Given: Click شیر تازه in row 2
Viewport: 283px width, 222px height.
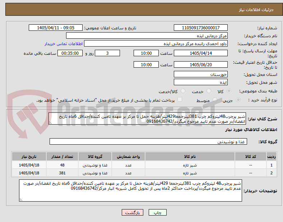Looking at the screenshot, I should (x=190, y=173).
